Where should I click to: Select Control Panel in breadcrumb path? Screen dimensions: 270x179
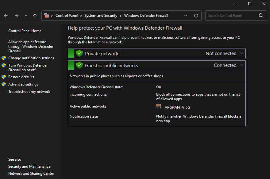(x=67, y=16)
